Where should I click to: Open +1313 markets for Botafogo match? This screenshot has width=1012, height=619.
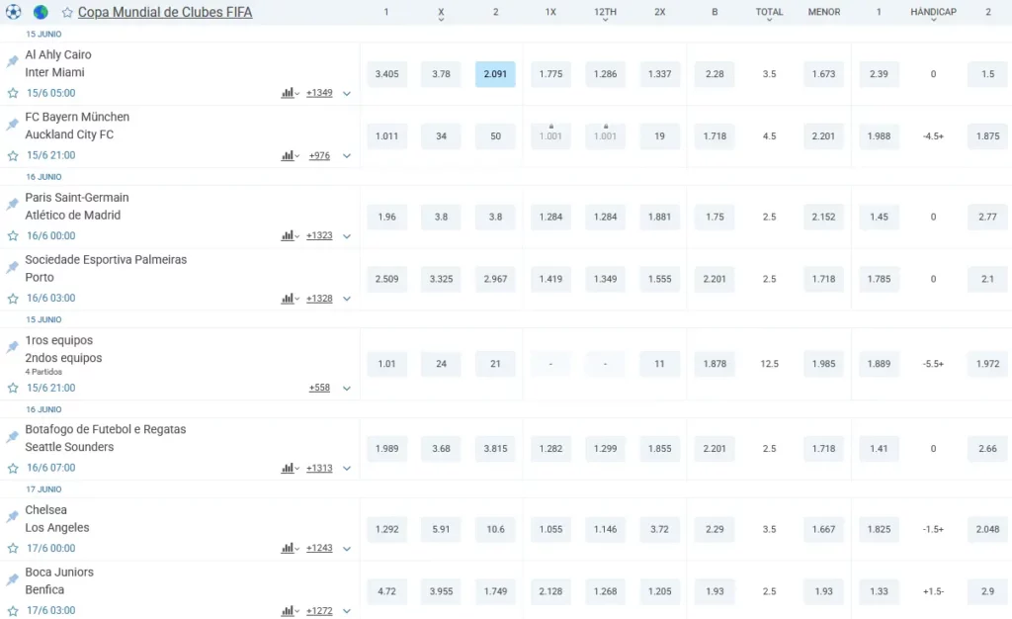click(x=319, y=468)
